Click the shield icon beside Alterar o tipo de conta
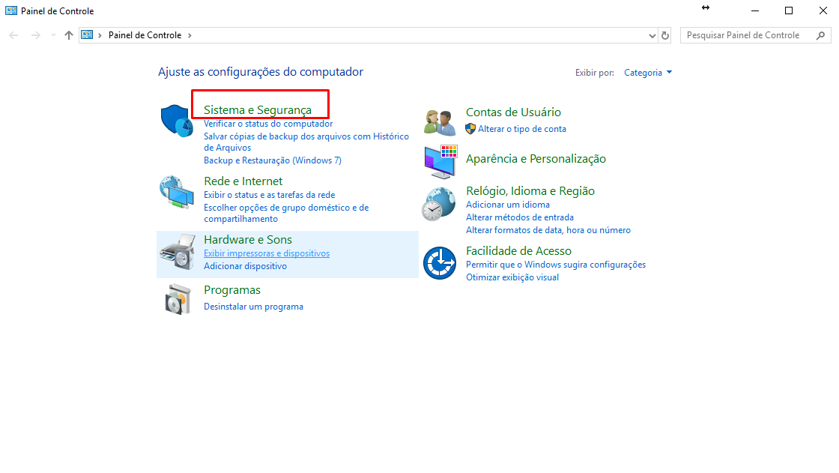Image resolution: width=839 pixels, height=473 pixels. tap(470, 129)
